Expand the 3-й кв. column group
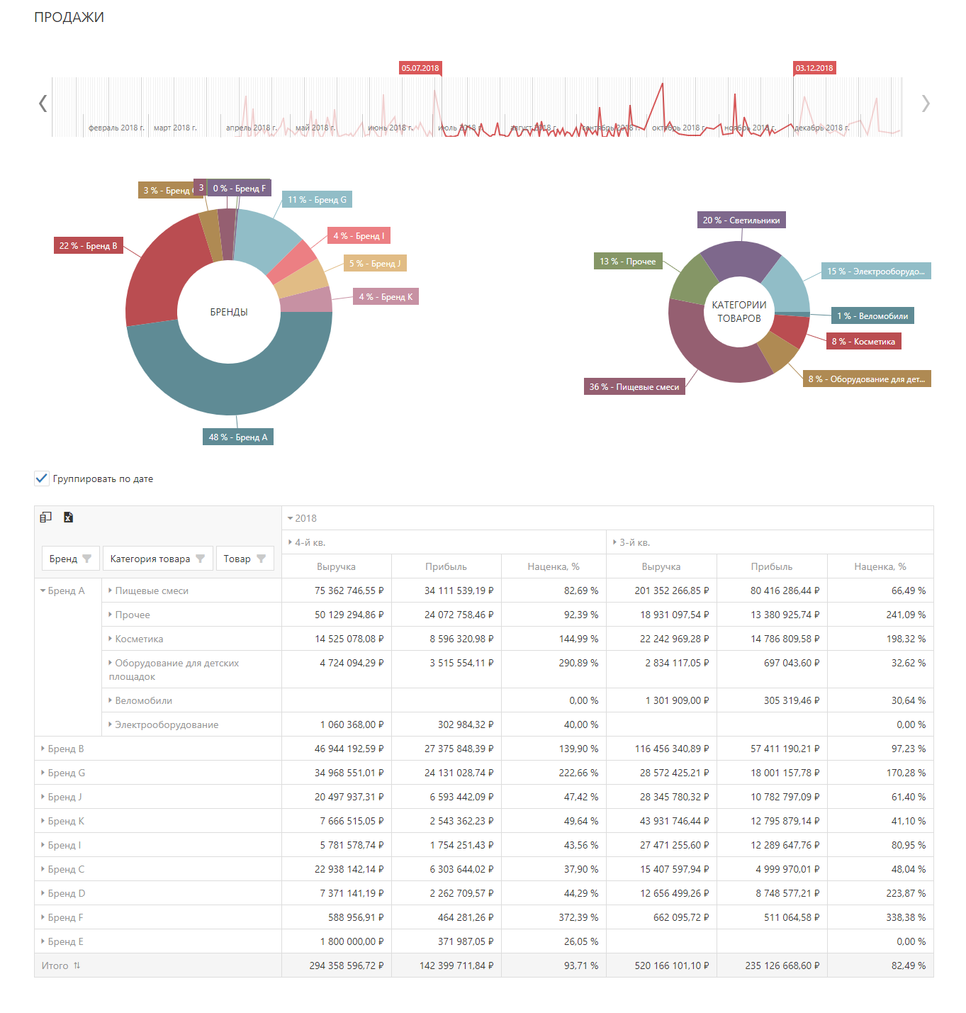The height and width of the screenshot is (1013, 966). [614, 542]
